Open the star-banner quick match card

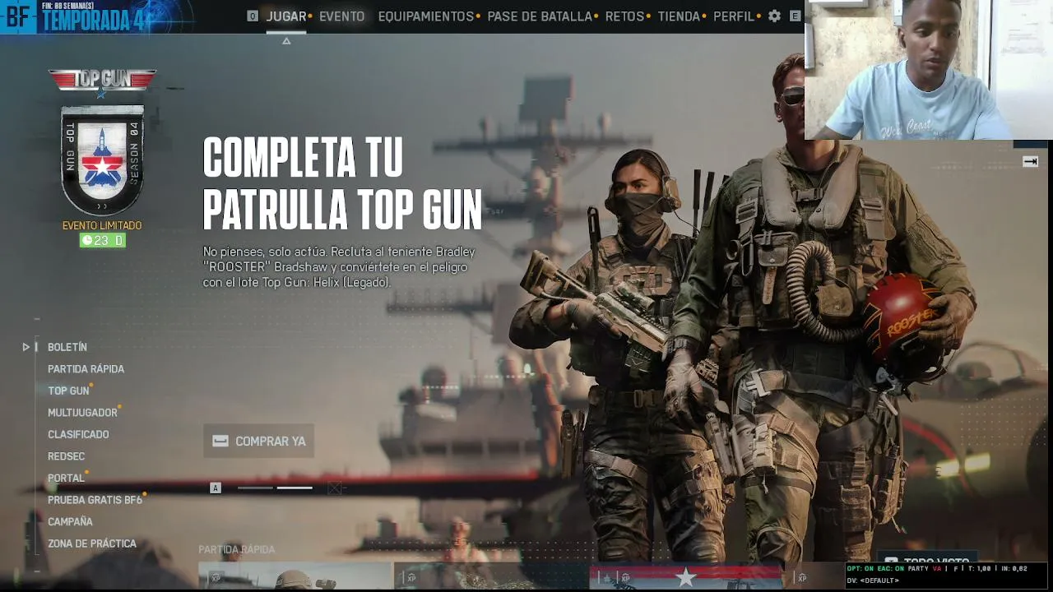686,577
